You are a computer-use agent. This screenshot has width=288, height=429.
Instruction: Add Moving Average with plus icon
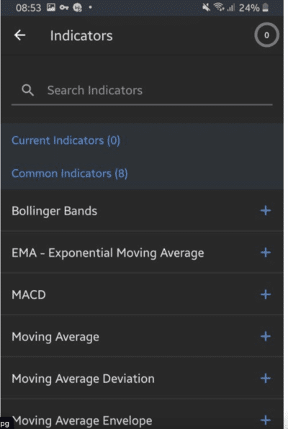click(265, 336)
